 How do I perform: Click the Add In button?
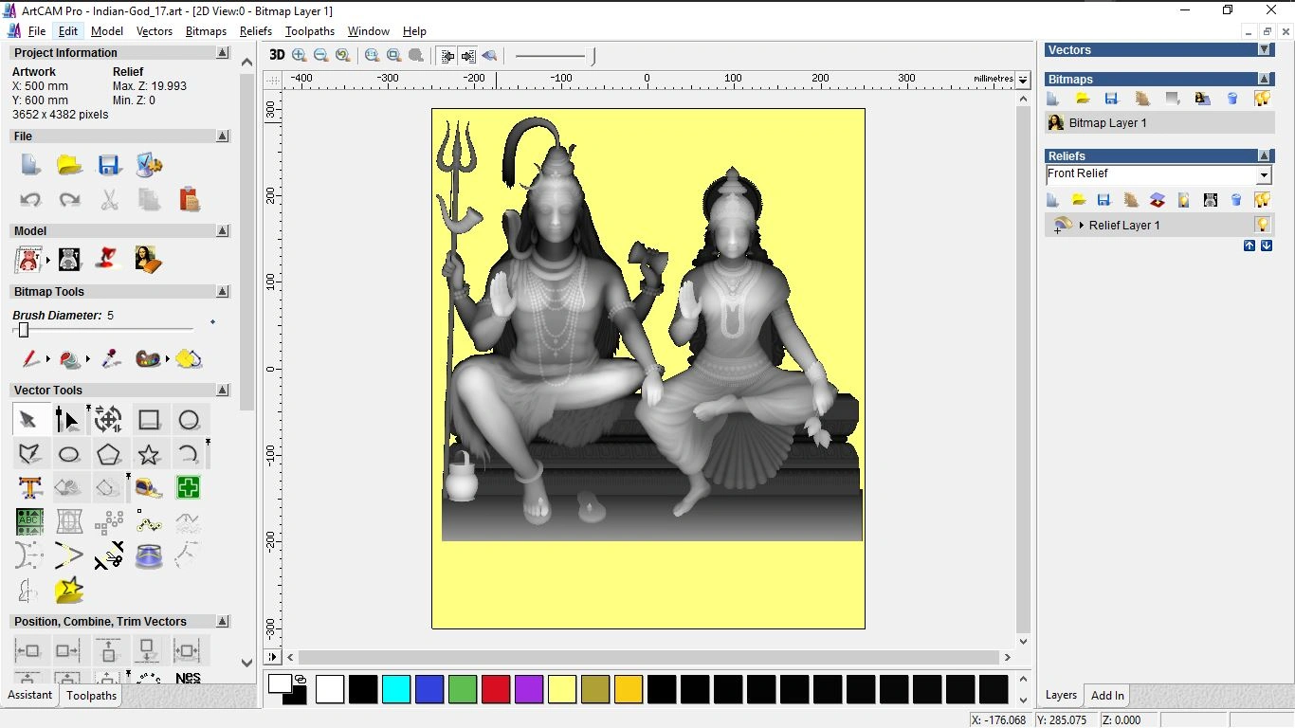pos(1106,695)
